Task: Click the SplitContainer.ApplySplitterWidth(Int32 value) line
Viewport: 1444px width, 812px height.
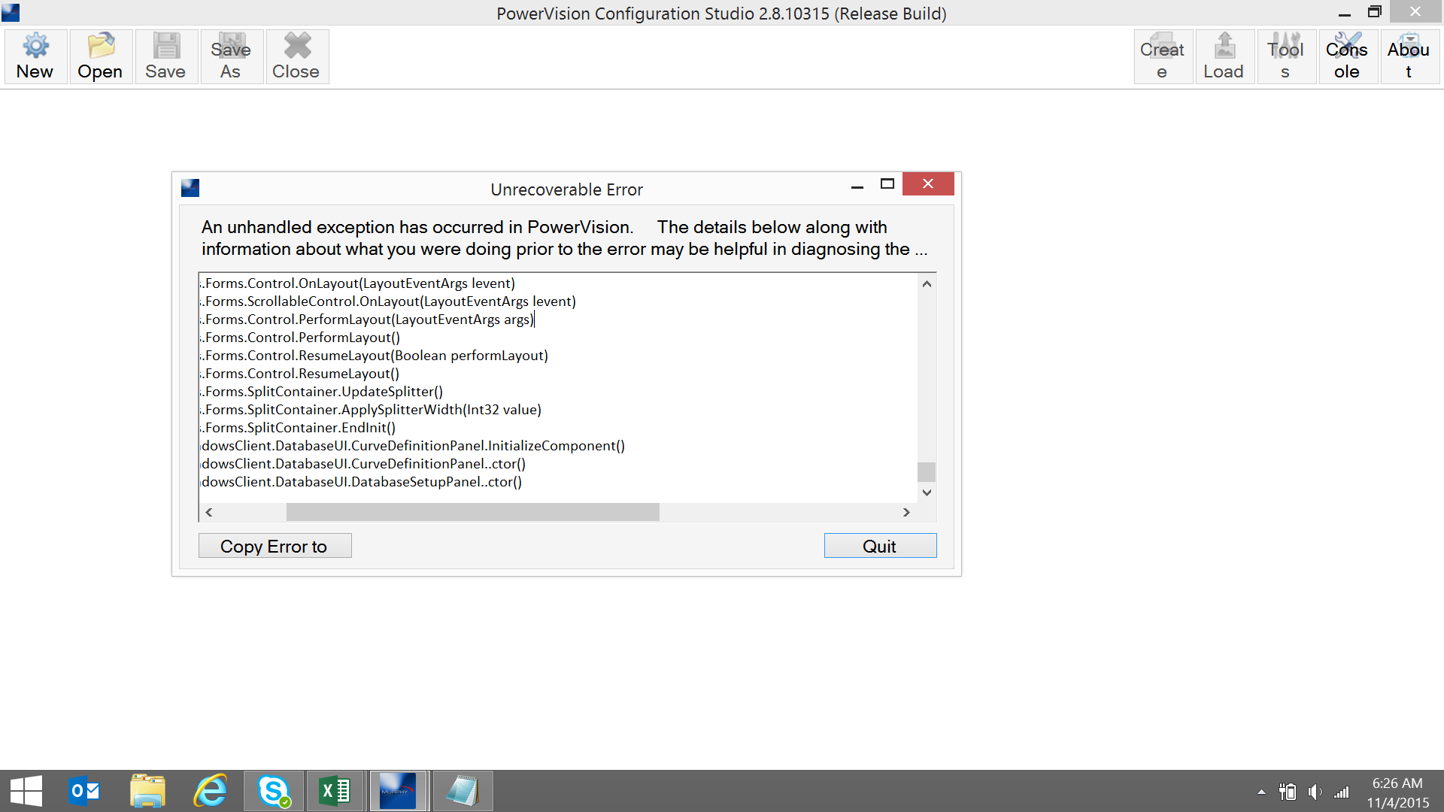Action: coord(371,410)
